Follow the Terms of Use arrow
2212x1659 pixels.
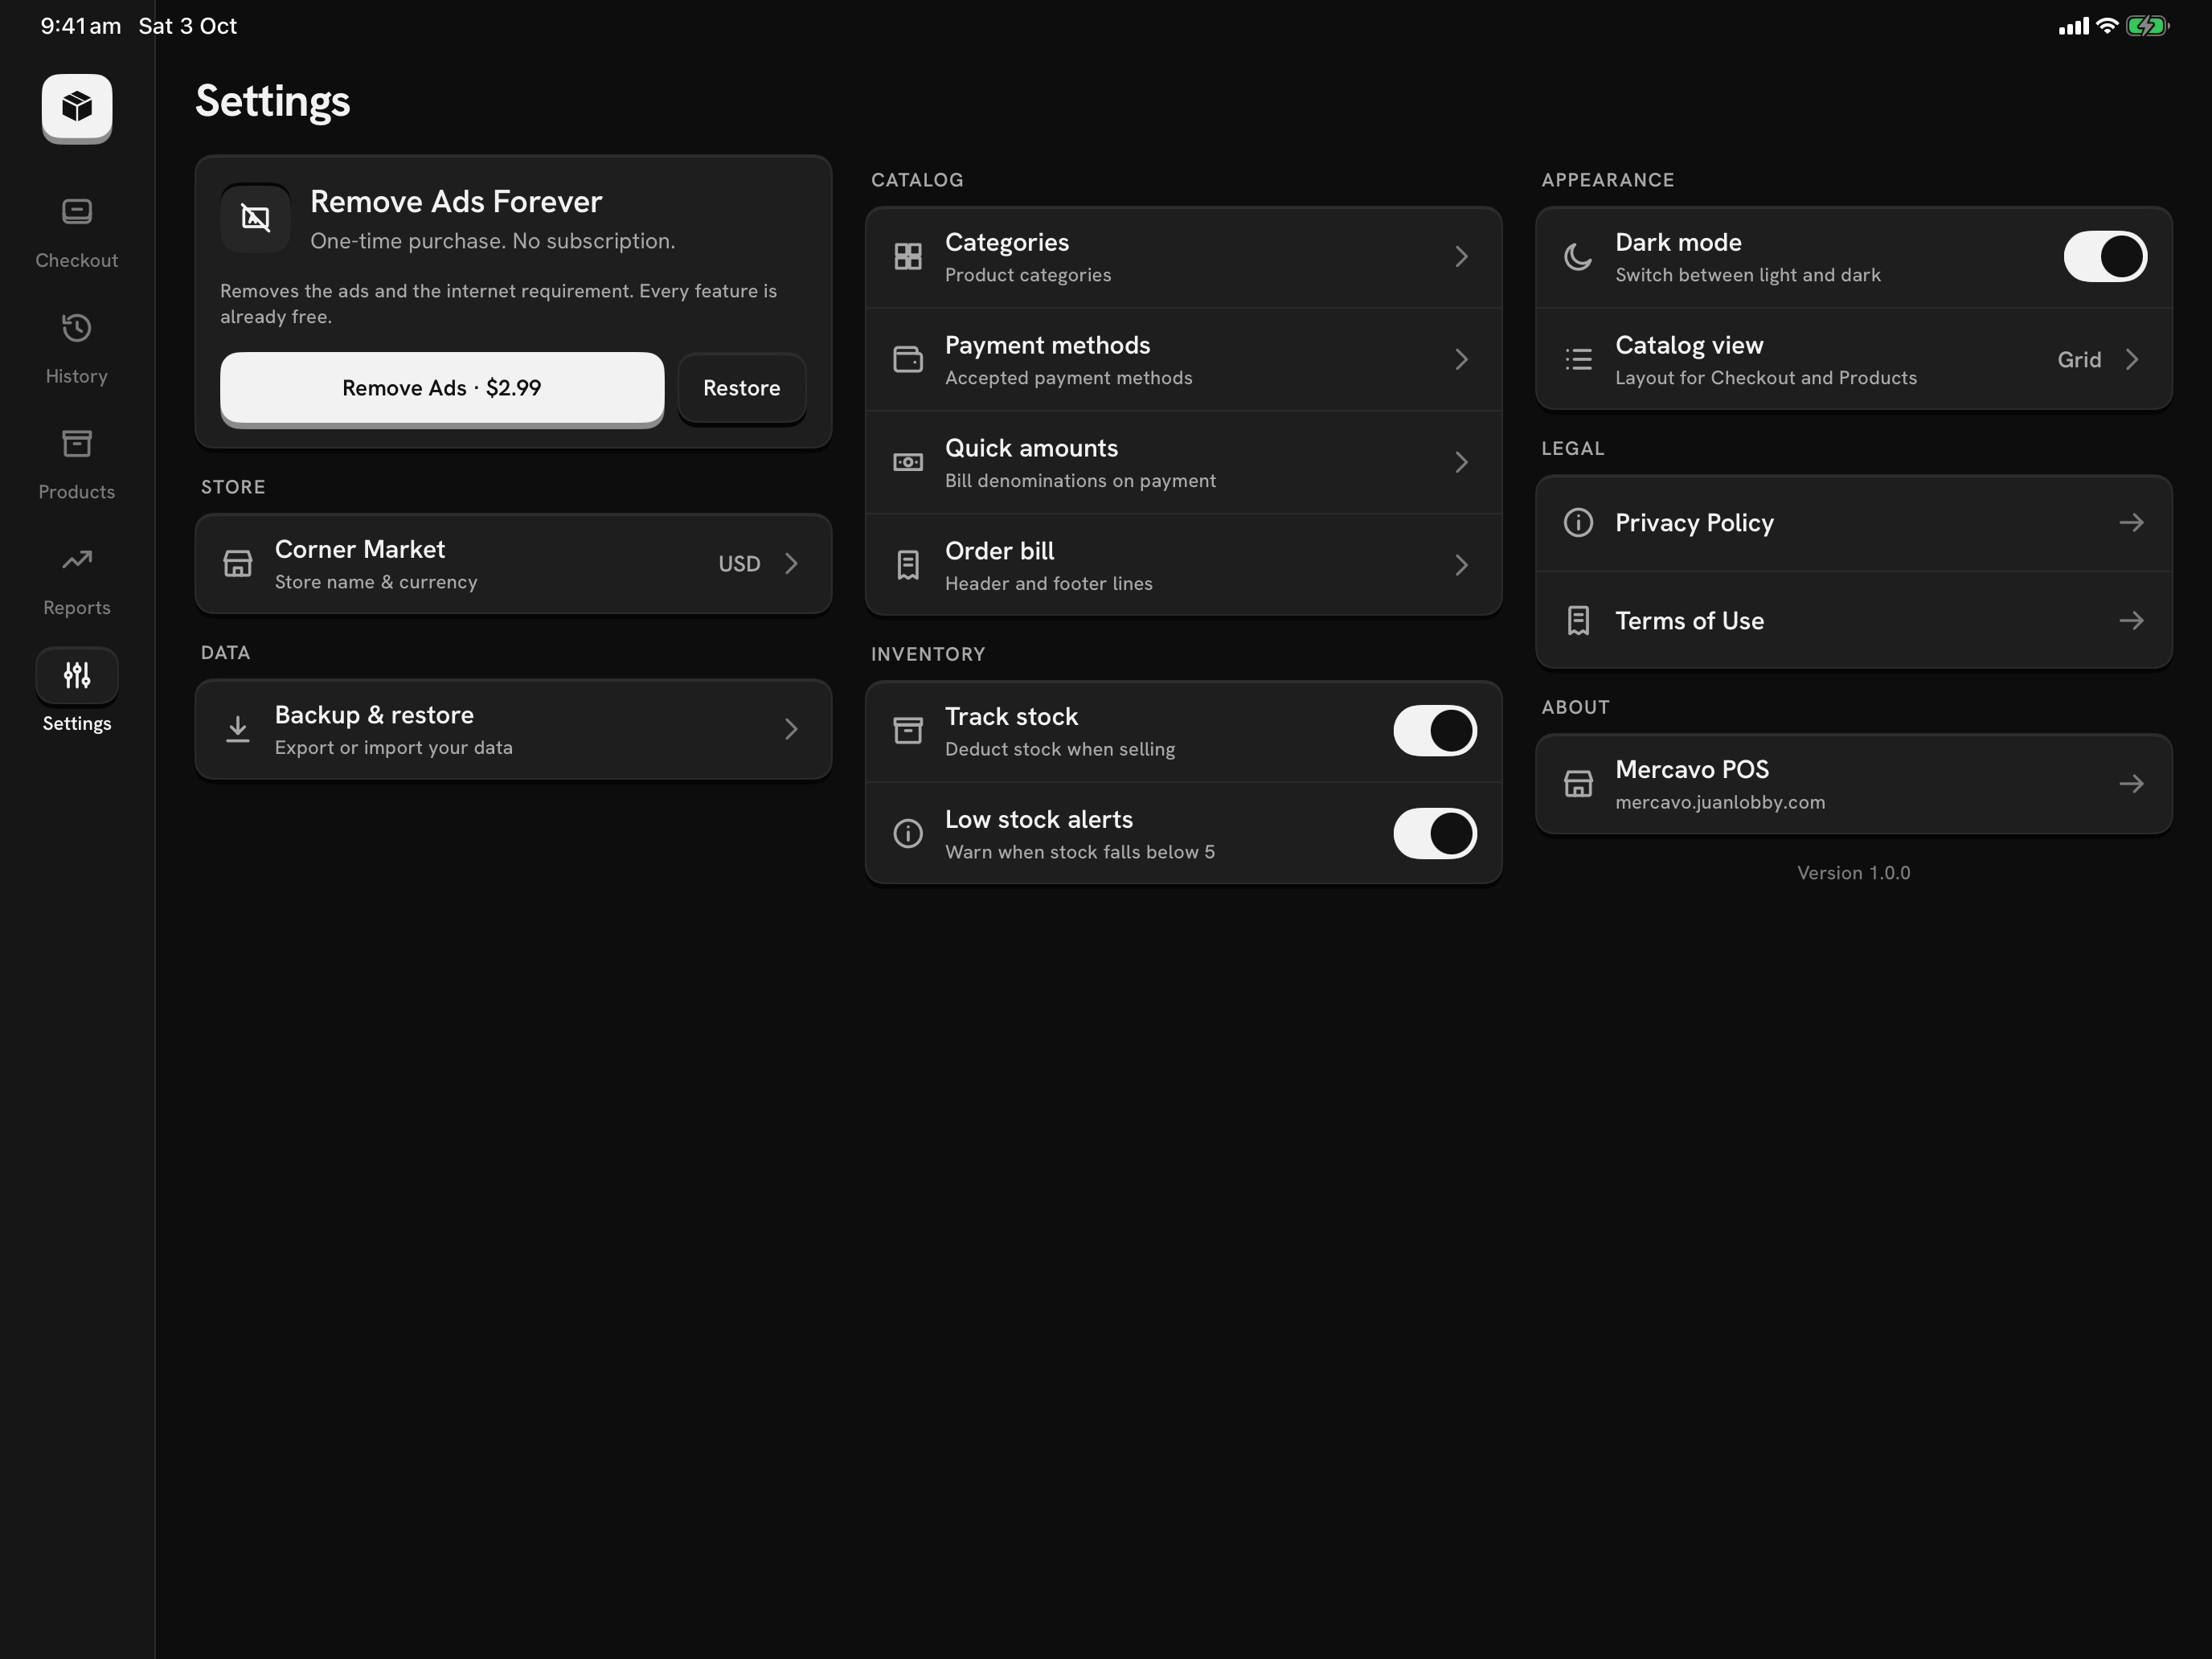(2131, 621)
